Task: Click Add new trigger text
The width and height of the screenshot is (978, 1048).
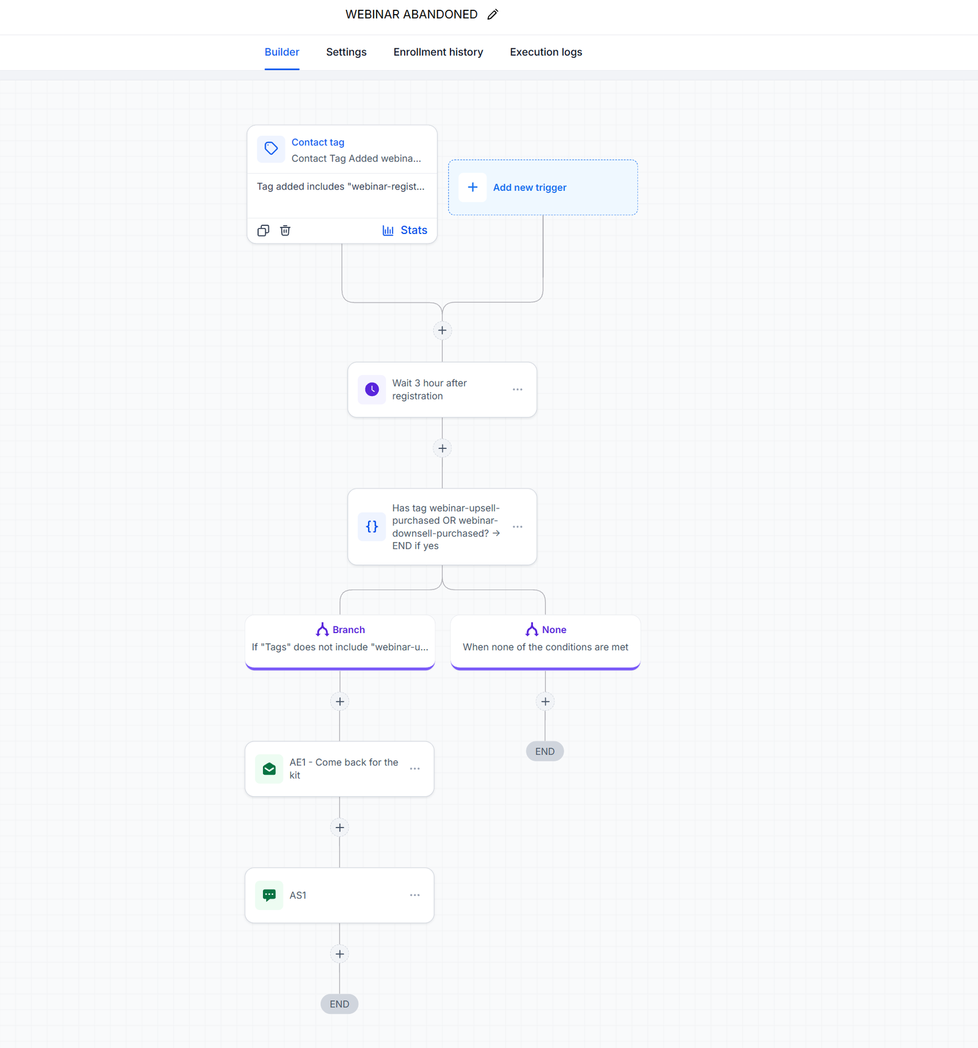Action: point(530,188)
